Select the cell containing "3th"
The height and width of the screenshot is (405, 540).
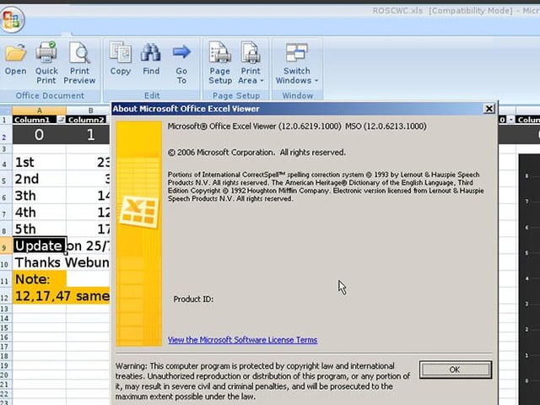(40, 195)
